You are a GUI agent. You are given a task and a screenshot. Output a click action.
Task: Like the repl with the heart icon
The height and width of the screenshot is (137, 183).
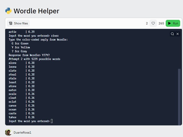(153, 23)
